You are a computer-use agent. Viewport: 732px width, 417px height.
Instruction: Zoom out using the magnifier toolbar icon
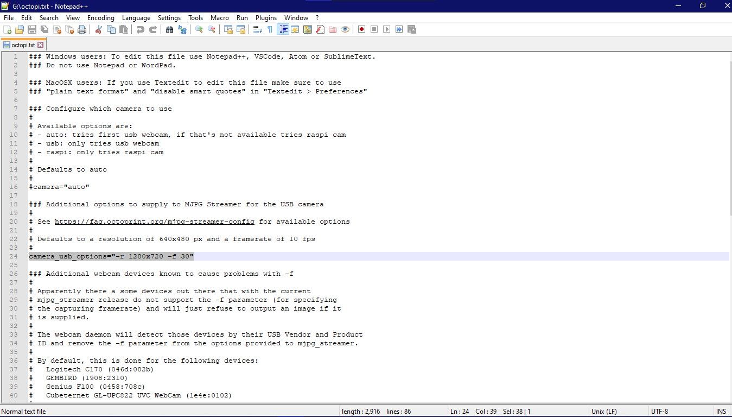(x=212, y=29)
